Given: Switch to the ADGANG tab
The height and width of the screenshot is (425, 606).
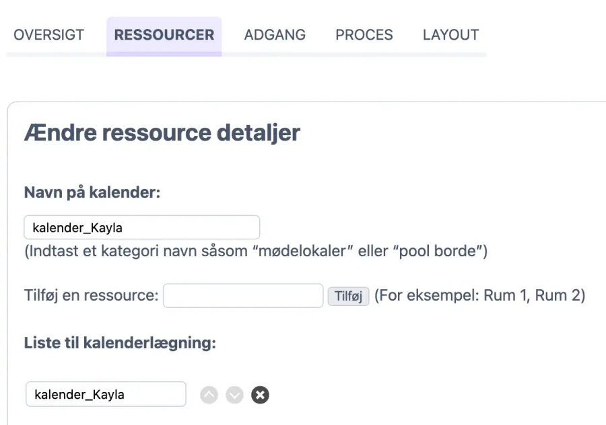Looking at the screenshot, I should [x=275, y=35].
